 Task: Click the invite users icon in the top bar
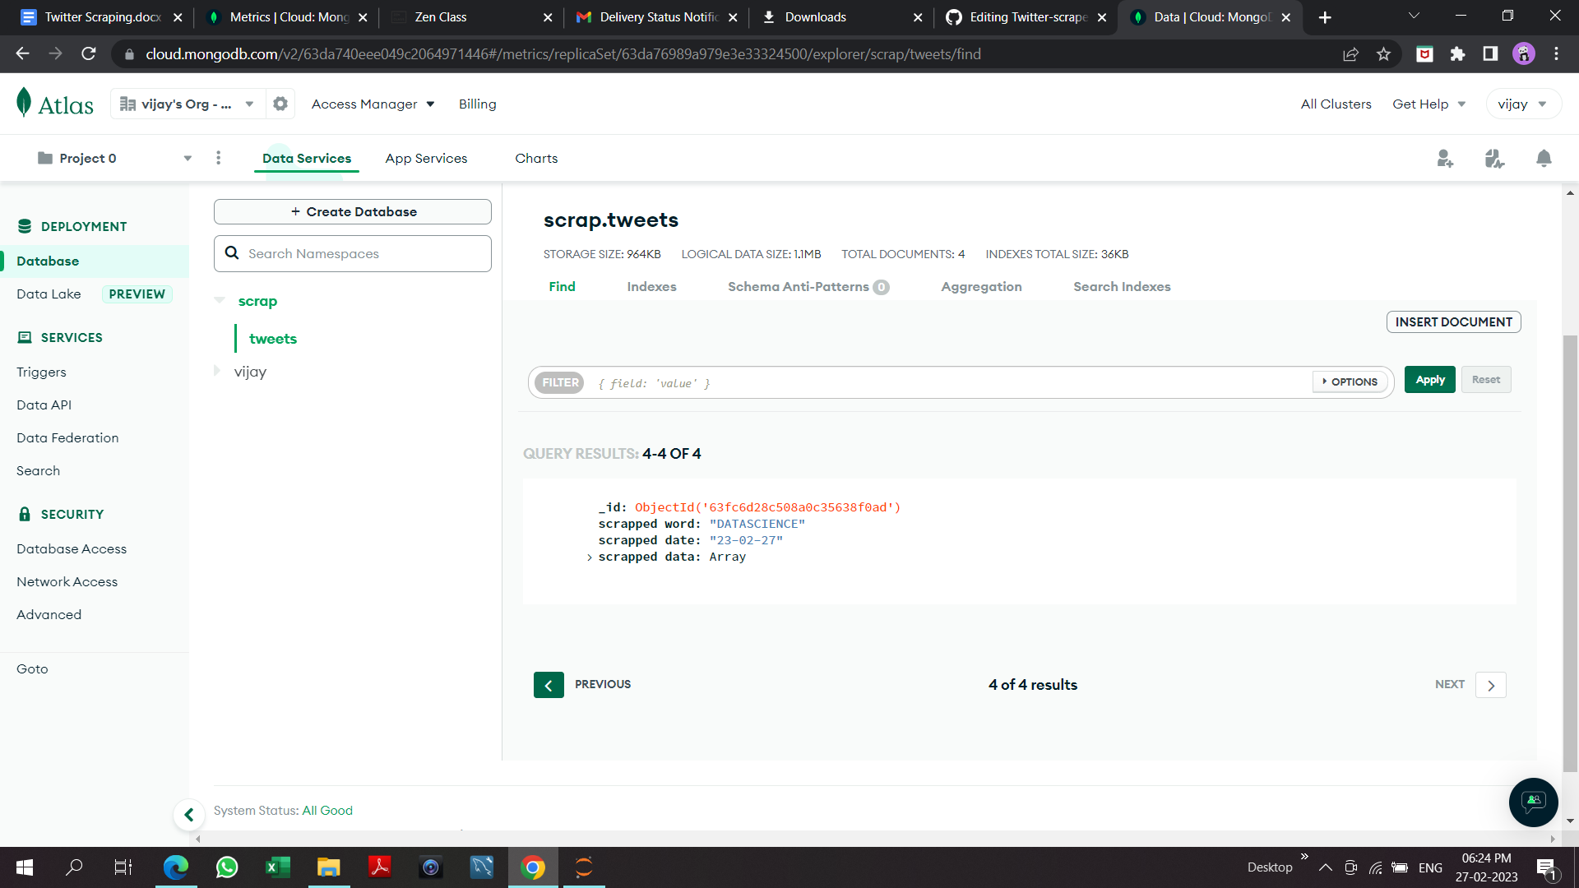(1446, 159)
